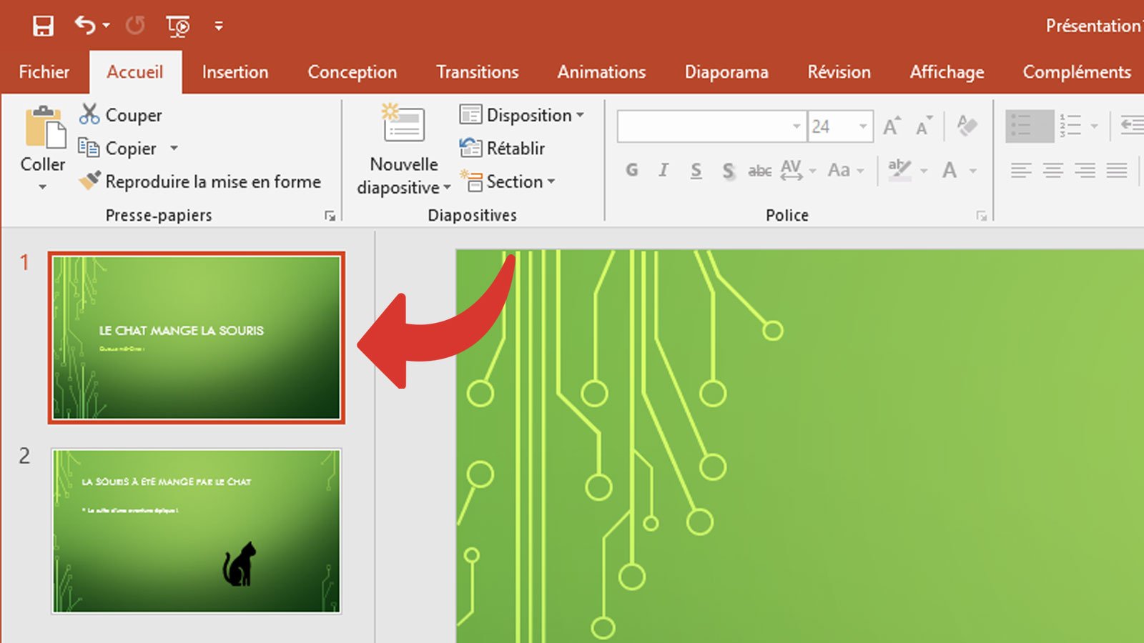
Task: Open the Diaporama tab
Action: (x=726, y=71)
